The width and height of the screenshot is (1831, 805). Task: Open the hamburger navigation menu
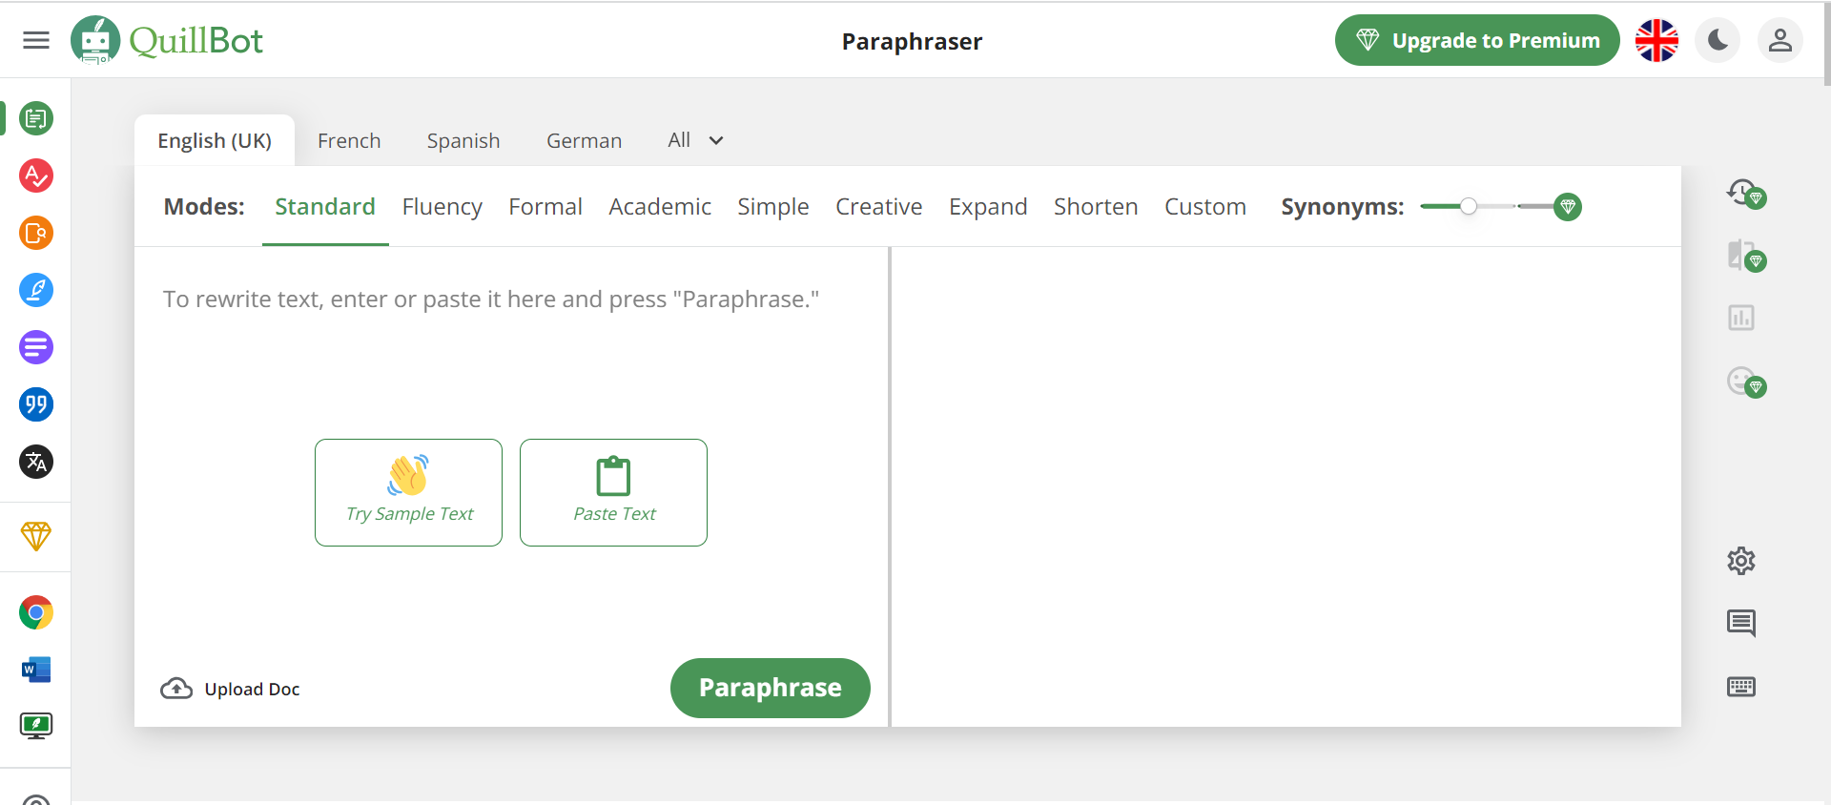pyautogui.click(x=36, y=40)
